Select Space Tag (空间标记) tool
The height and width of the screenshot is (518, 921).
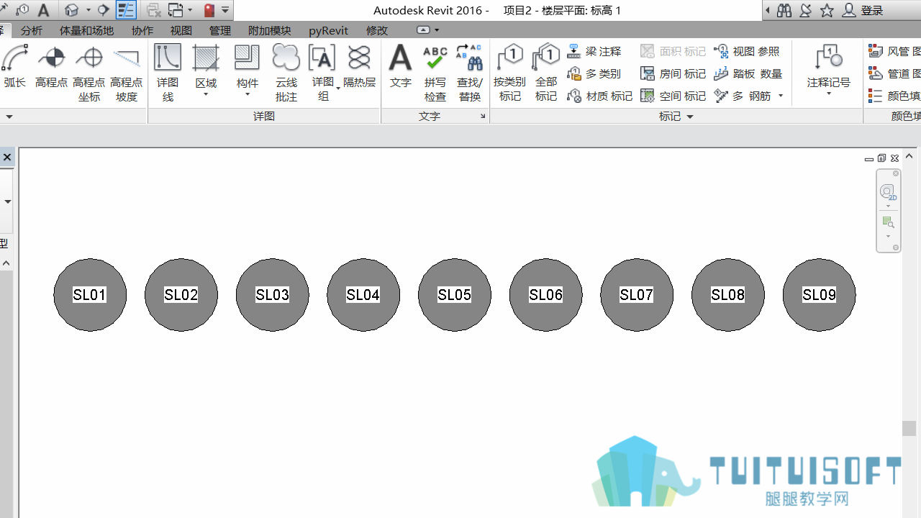tap(673, 96)
